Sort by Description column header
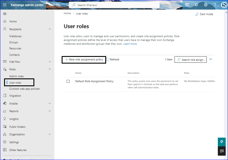Image resolution: width=228 pixels, height=160 pixels. click(x=133, y=73)
